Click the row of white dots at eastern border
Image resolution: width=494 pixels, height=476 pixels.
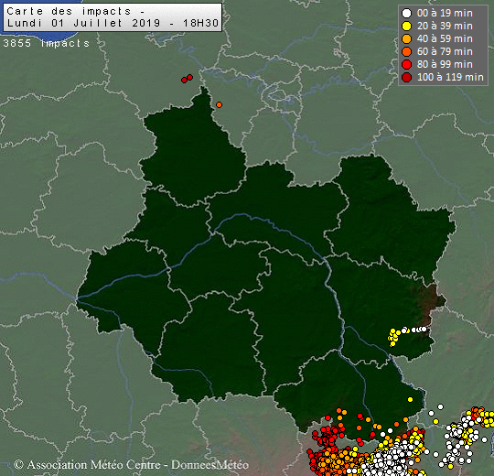[414, 330]
